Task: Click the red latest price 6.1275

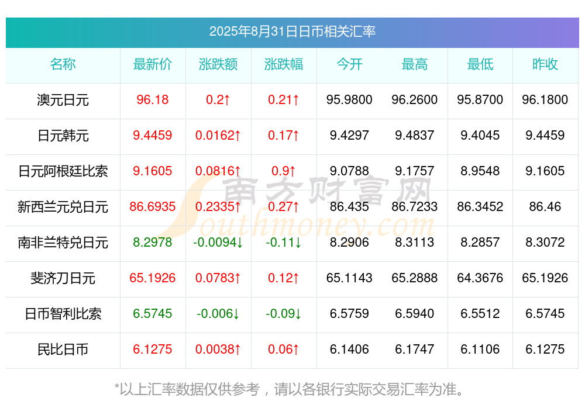Action: (153, 350)
